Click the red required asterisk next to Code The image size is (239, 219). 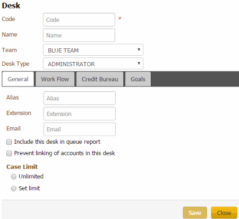(120, 18)
